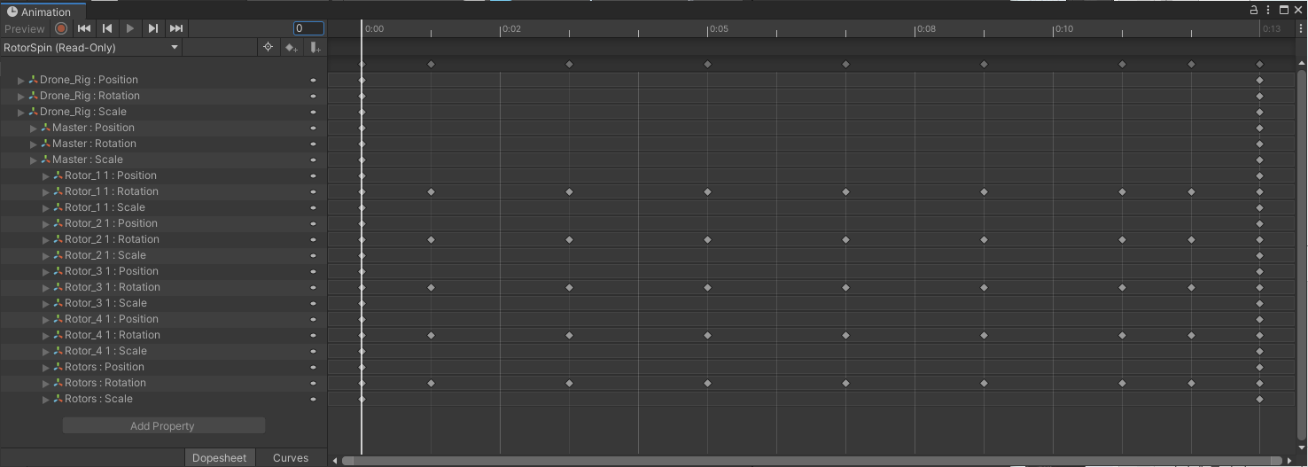Go to the beginning of the clip
The height and width of the screenshot is (467, 1308).
click(84, 28)
